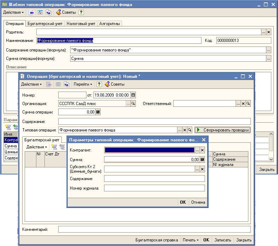This screenshot has width=278, height=246.
Task: Open Действия menu in the Операция window
Action: point(31,85)
